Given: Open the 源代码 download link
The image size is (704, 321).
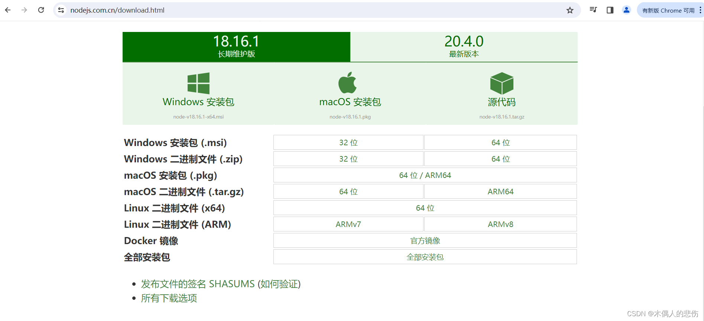Looking at the screenshot, I should pyautogui.click(x=502, y=102).
